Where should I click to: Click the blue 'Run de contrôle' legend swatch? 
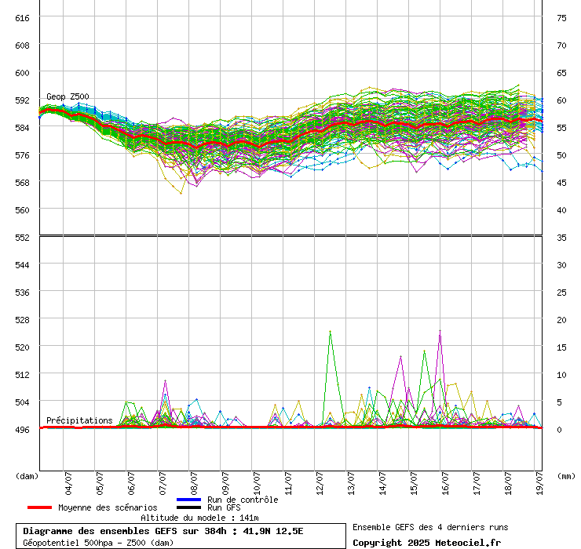click(x=189, y=500)
